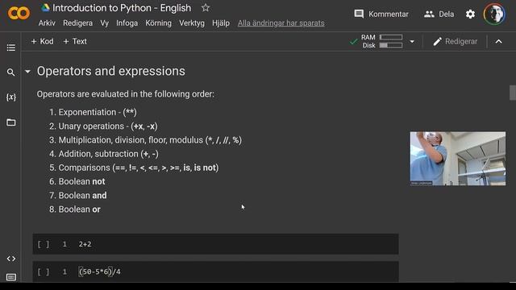516x290 pixels.
Task: Click the 'Boolean or' list item
Action: click(x=79, y=209)
